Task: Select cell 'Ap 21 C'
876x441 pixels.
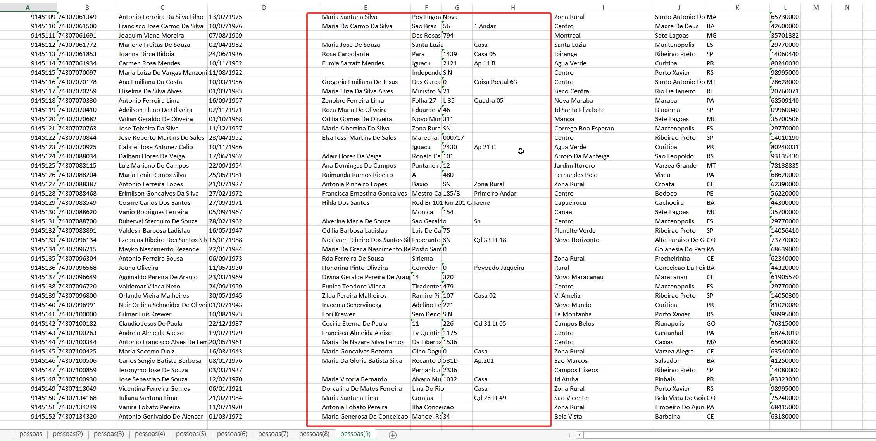Action: click(513, 147)
